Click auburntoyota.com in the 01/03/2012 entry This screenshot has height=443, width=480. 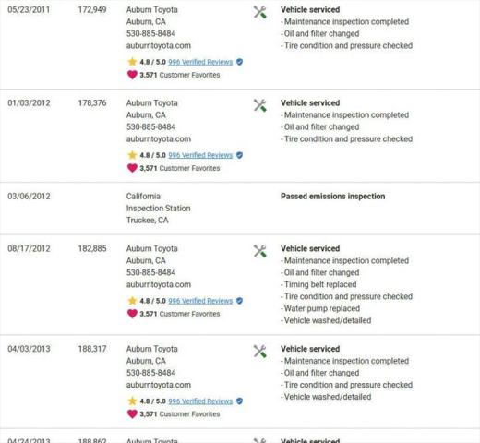pos(159,139)
